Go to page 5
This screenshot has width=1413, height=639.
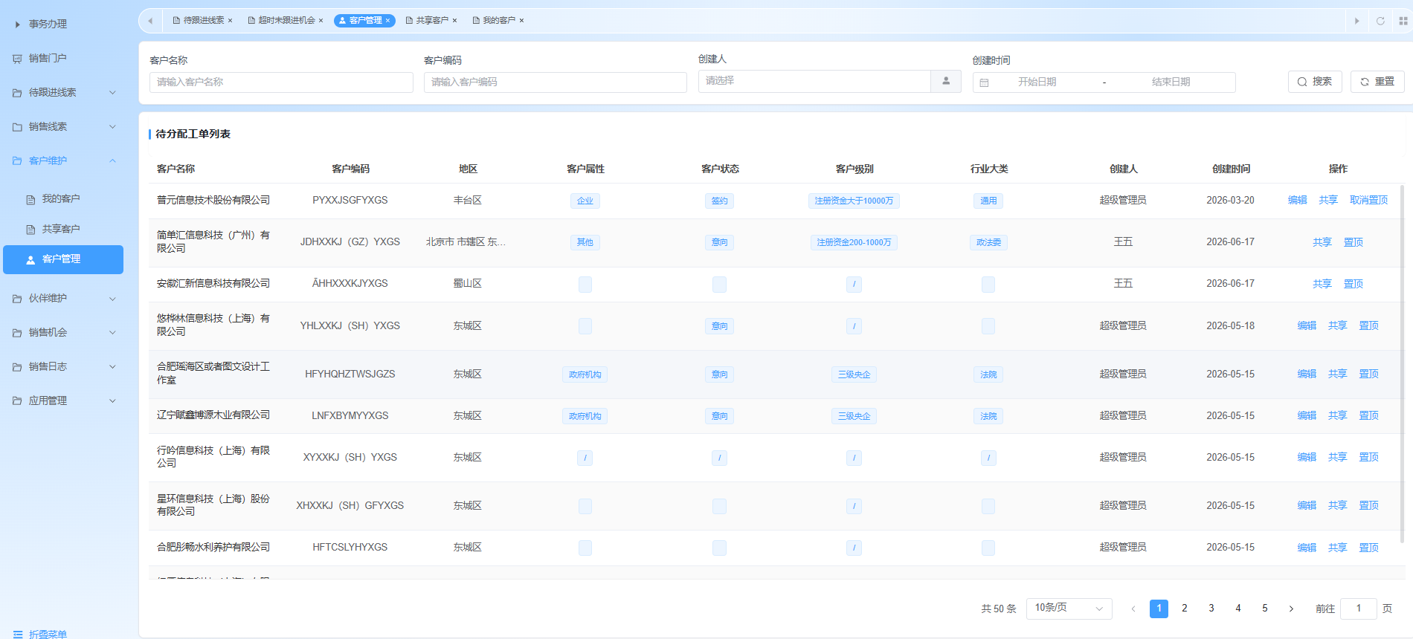1265,609
